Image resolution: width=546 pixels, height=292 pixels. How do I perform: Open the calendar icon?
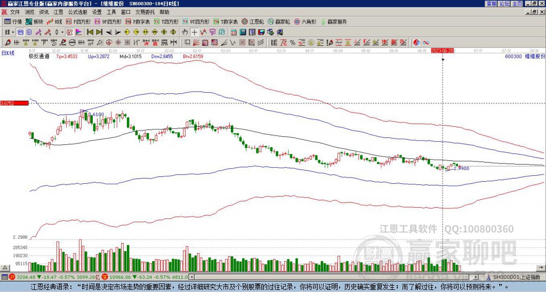click(x=234, y=33)
